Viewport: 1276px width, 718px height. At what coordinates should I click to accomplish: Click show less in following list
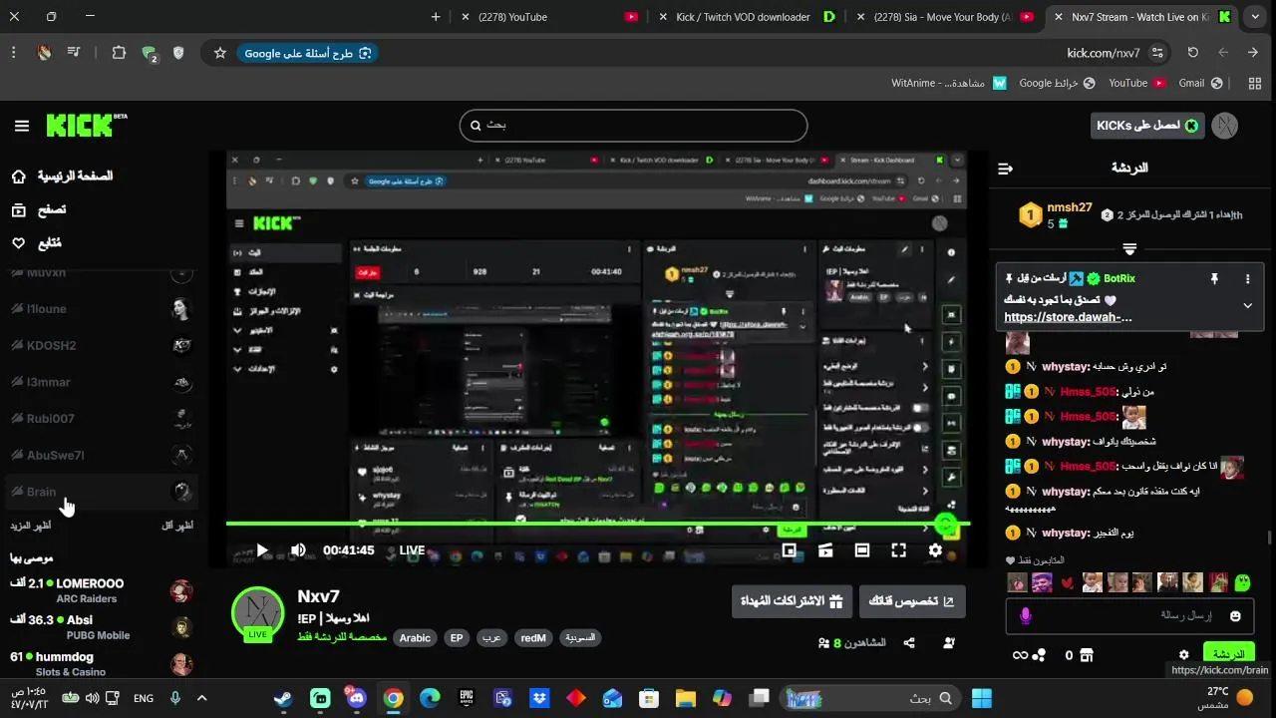(x=177, y=526)
